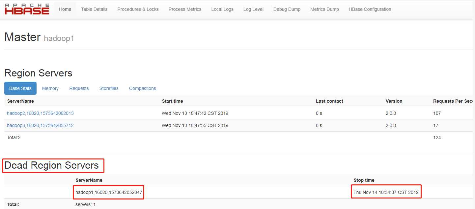Viewport: 475px width, 209px height.
Task: Click the Apache HBase logo
Action: tap(27, 9)
